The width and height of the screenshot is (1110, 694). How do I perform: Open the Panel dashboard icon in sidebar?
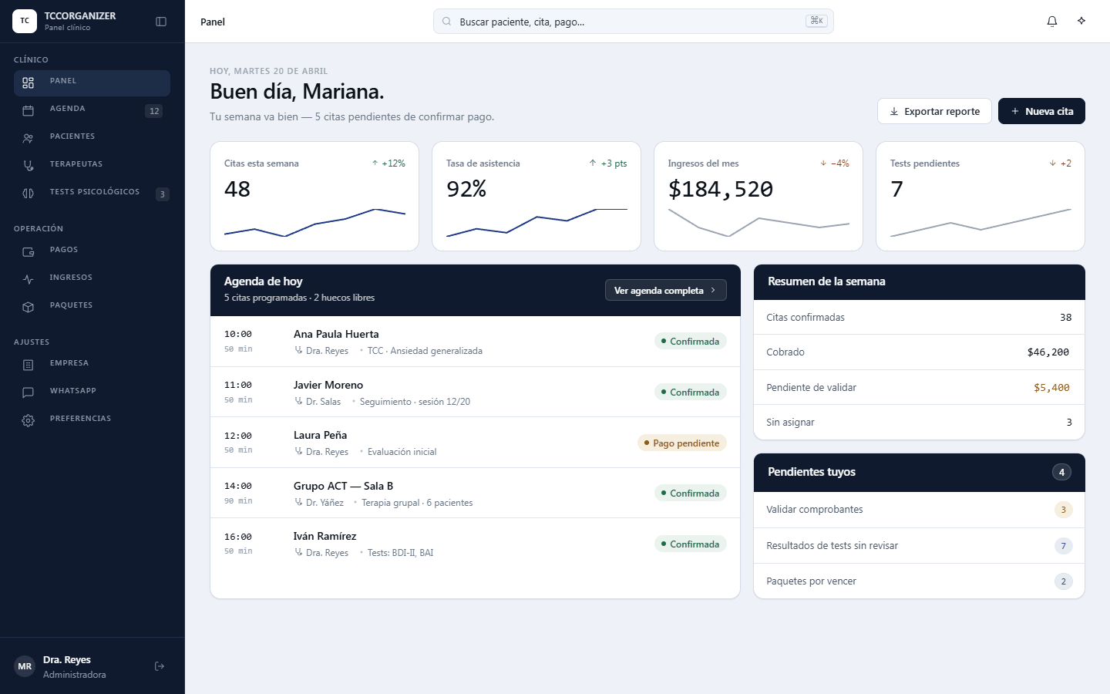tap(29, 83)
